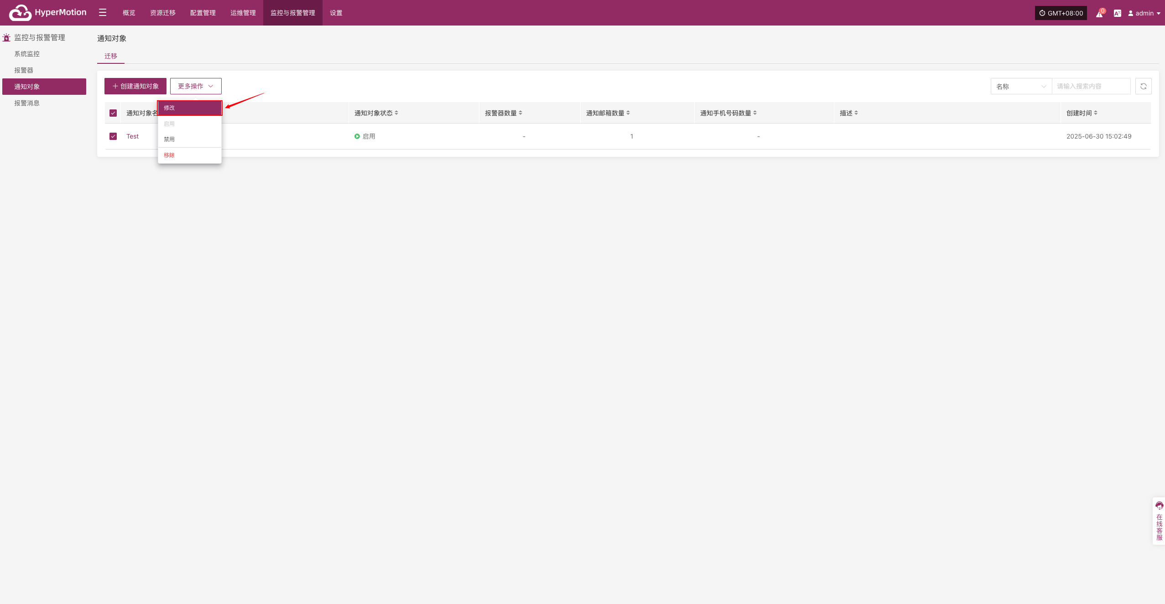Open the admin user menu
Viewport: 1165px width, 604px height.
pyautogui.click(x=1144, y=13)
